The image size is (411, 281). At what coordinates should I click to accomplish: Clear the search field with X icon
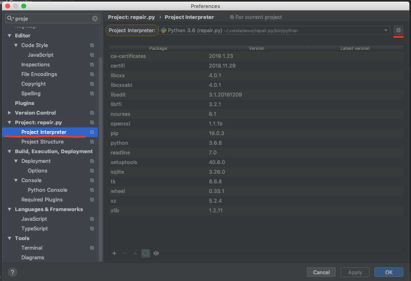pos(95,18)
